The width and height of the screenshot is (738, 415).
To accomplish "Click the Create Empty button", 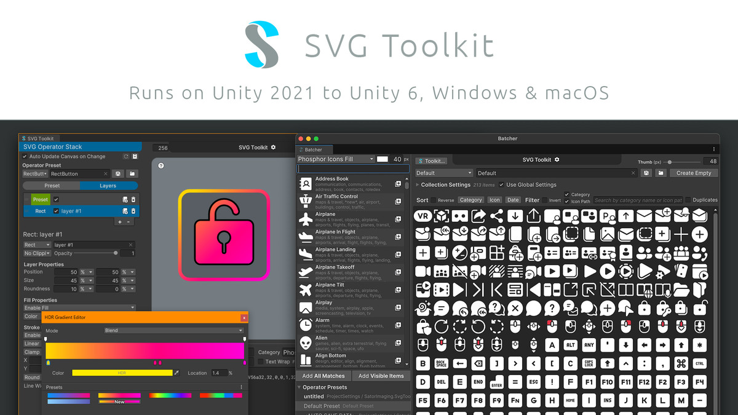I will tap(694, 173).
